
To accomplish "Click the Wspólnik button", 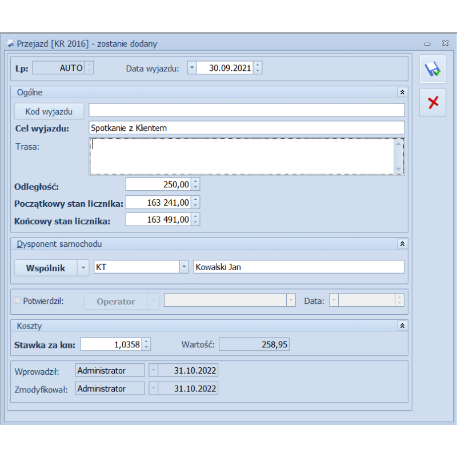I will [x=46, y=267].
